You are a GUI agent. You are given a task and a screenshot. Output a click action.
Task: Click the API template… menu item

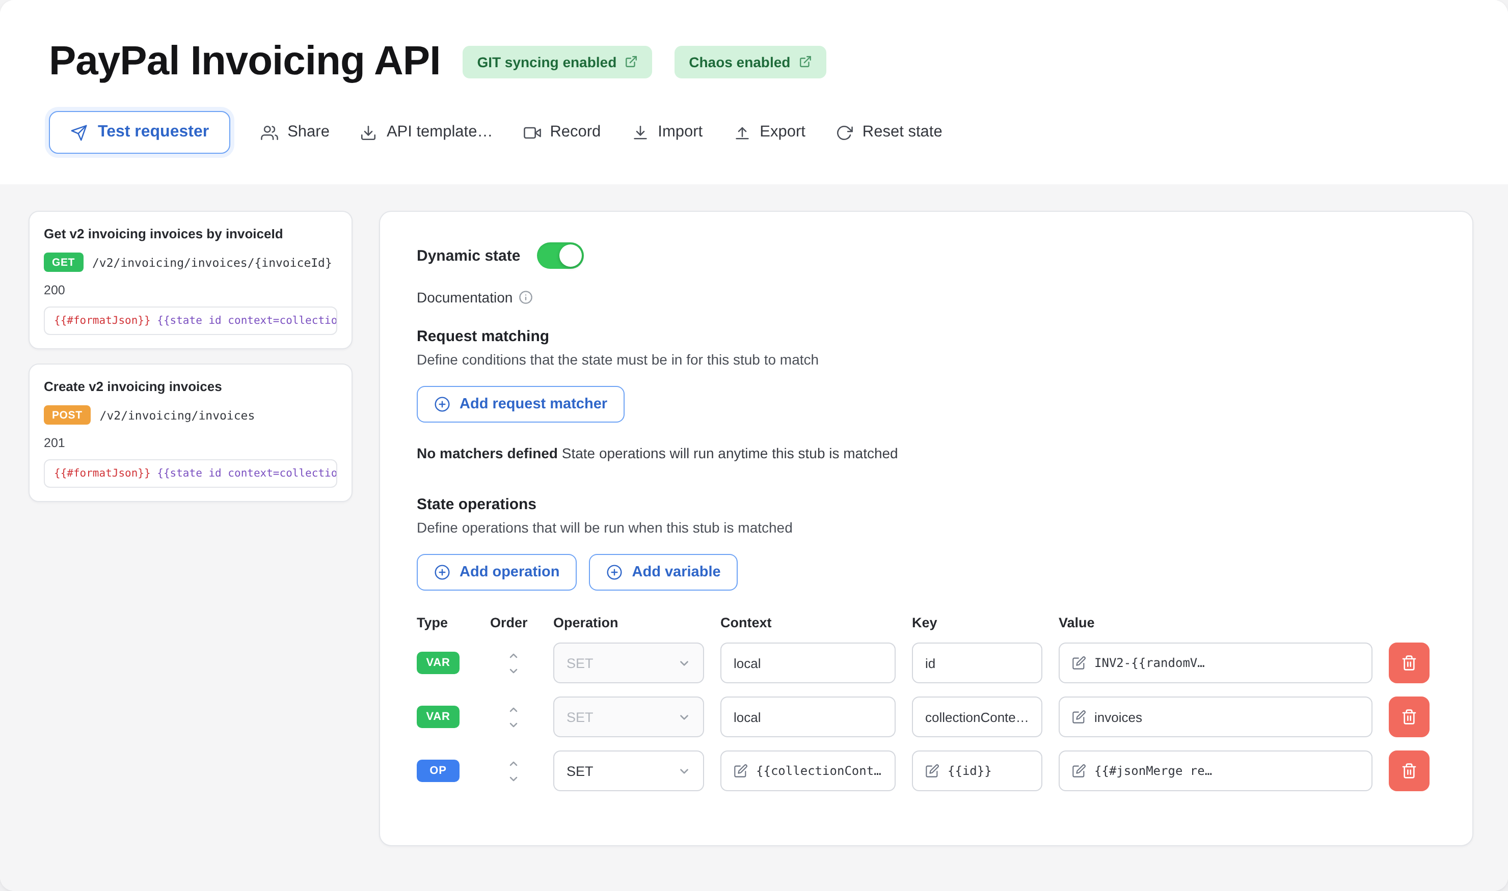point(426,132)
